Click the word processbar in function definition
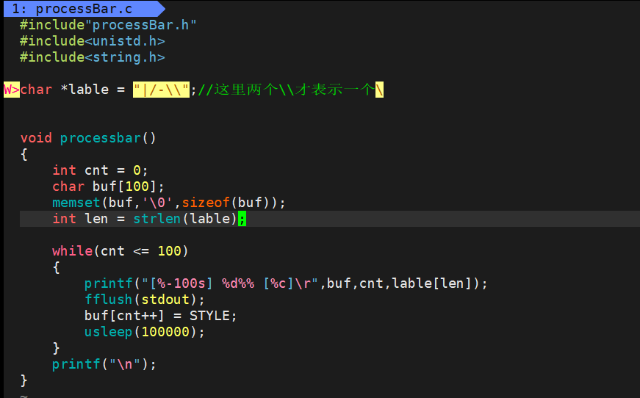 101,138
